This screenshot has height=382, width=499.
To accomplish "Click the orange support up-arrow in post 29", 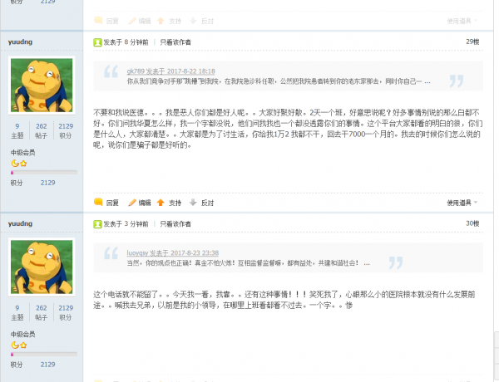I will (x=161, y=203).
